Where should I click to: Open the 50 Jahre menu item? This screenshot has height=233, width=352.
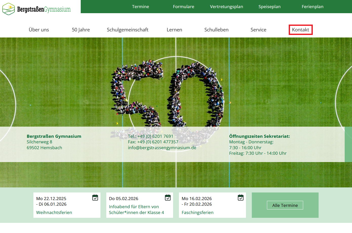[81, 30]
